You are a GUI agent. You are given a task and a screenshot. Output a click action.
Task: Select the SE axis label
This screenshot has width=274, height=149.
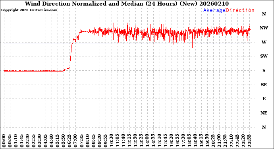tap(264, 85)
